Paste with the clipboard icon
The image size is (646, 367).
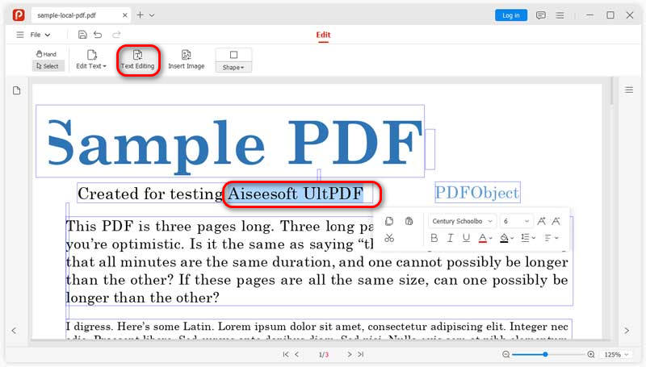(409, 221)
